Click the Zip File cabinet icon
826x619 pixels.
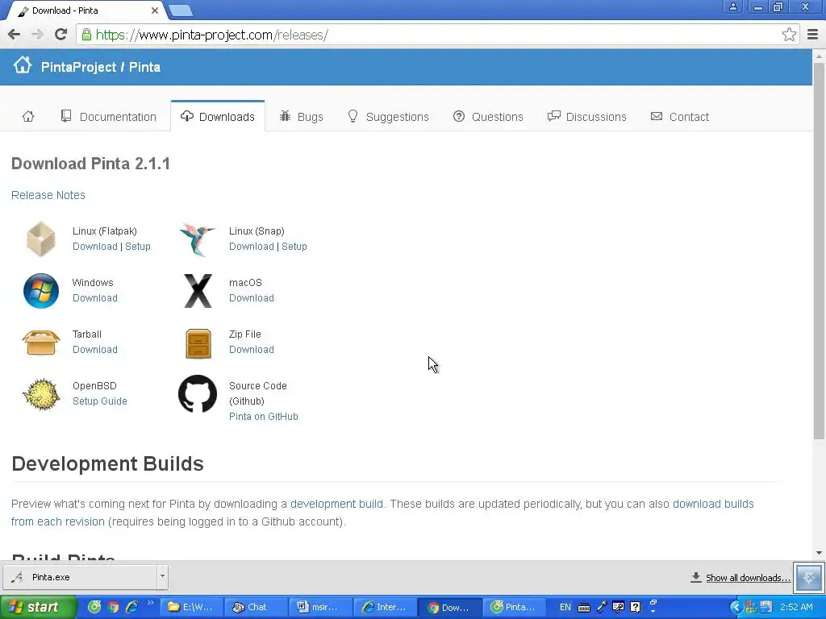point(198,343)
